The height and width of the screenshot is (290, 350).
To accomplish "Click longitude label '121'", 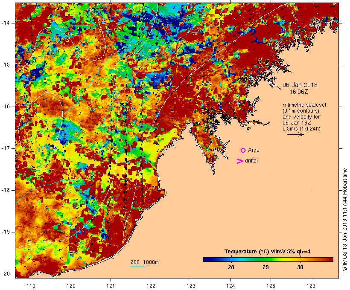I will pyautogui.click(x=111, y=286).
